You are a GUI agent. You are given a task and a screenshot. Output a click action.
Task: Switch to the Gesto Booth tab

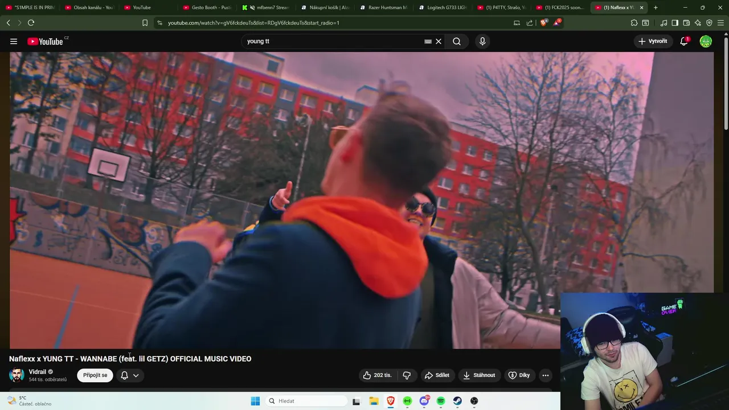[207, 7]
